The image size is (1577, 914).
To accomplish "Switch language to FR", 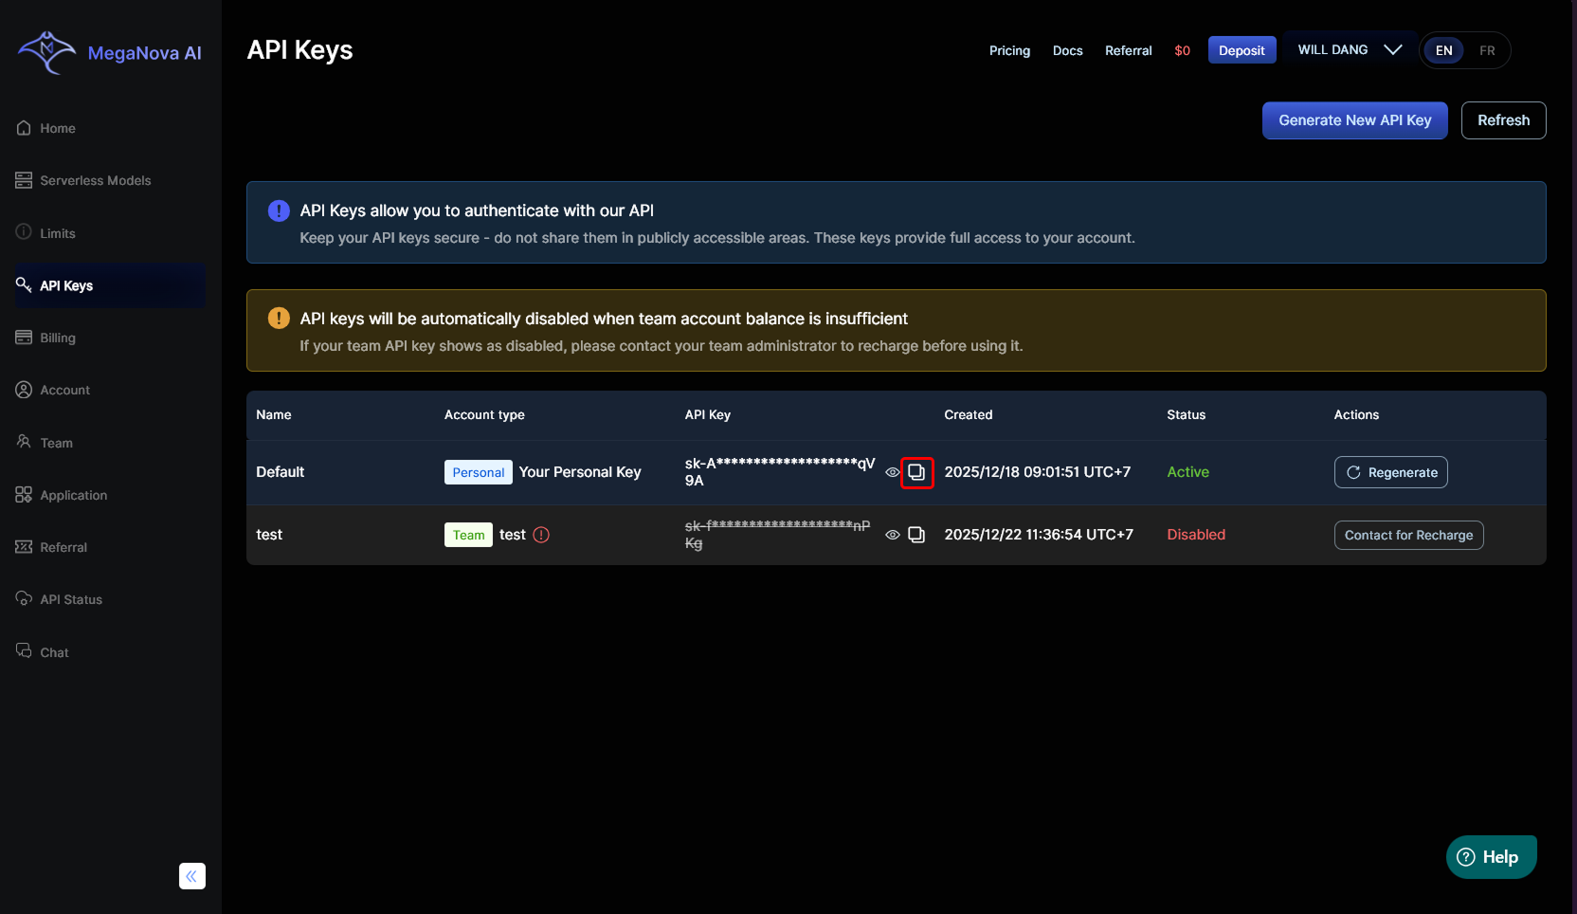I will (1487, 50).
